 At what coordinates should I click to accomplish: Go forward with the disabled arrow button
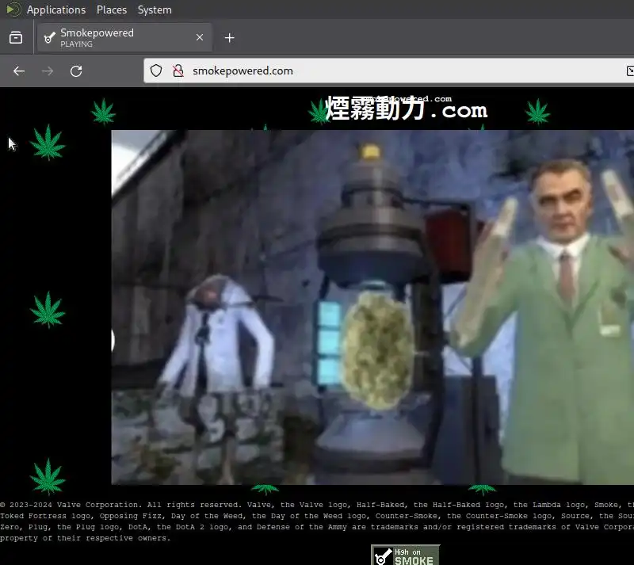(x=48, y=71)
